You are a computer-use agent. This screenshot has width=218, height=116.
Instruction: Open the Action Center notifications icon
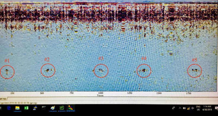[x=216, y=108]
